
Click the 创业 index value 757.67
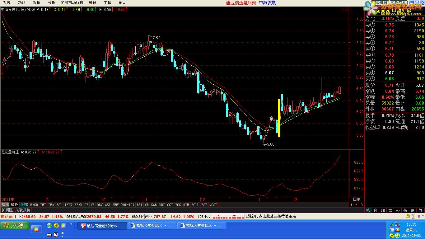pos(160,216)
